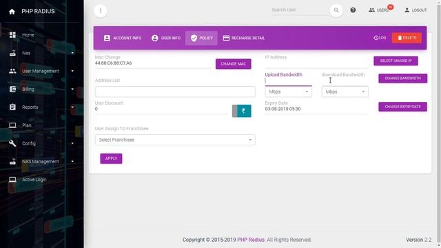This screenshot has height=248, width=441.
Task: Switch to the User Info tab
Action: point(166,38)
